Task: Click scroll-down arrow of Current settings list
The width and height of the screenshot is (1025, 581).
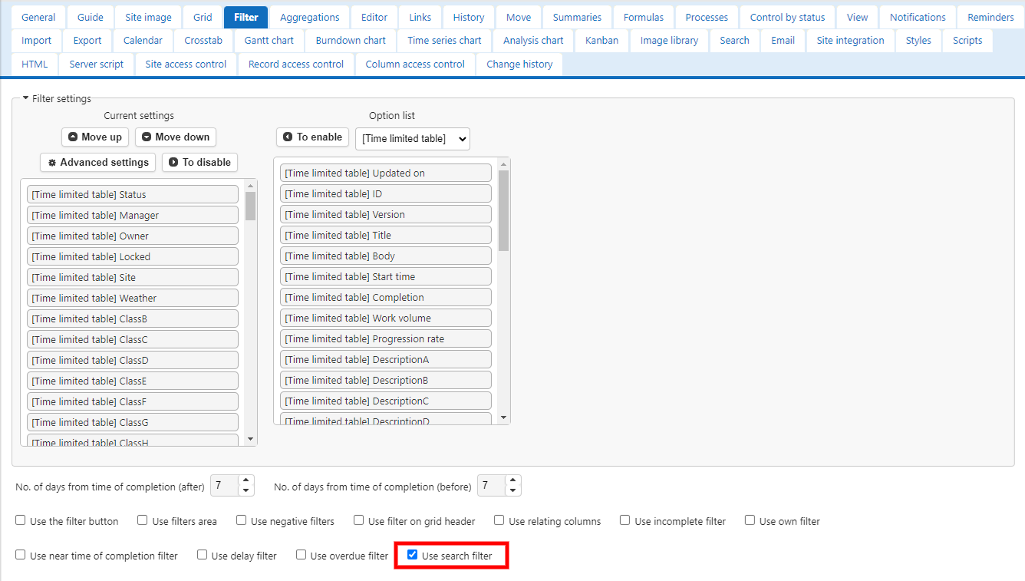Action: [250, 438]
